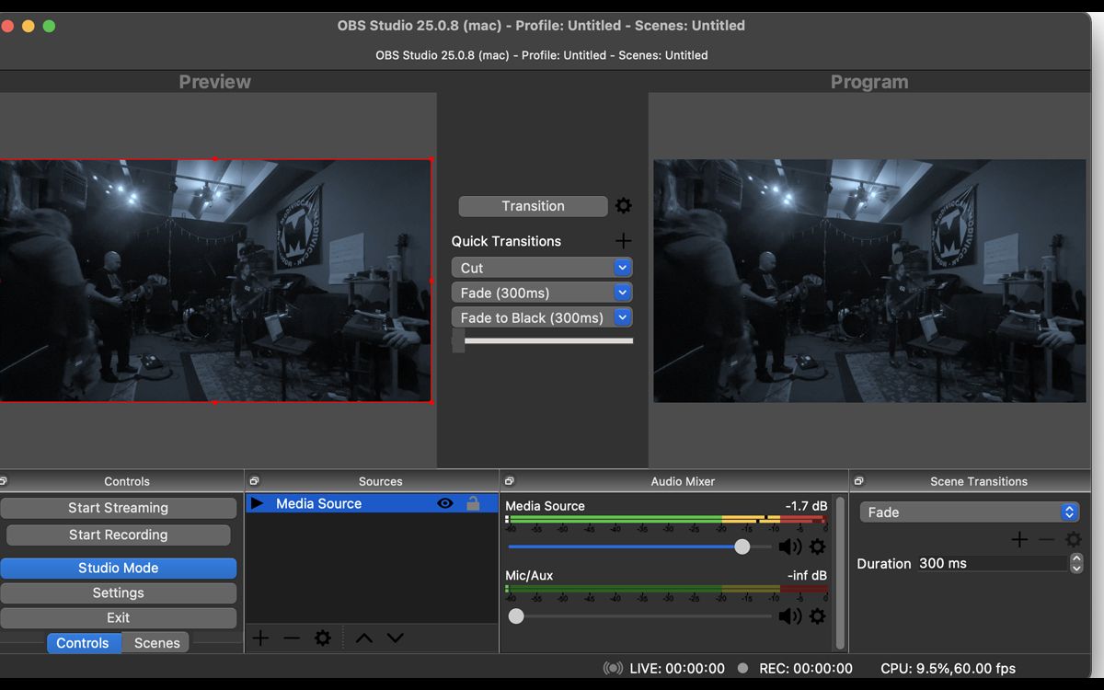1104x690 pixels.
Task: Mute the Mic/Aux speaker icon
Action: [x=789, y=616]
